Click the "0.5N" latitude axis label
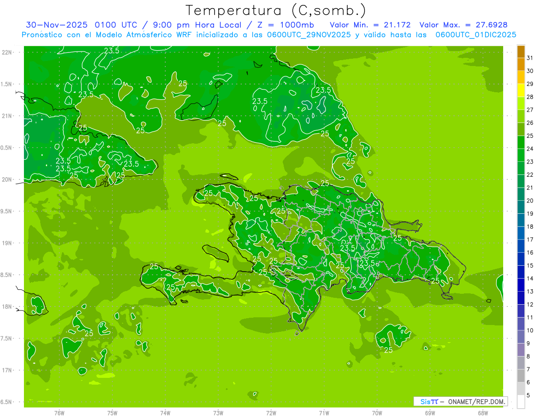 7,148
